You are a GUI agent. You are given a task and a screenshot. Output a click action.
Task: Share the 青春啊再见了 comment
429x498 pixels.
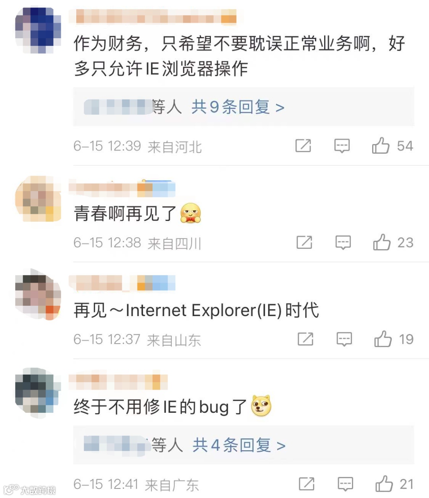click(304, 242)
